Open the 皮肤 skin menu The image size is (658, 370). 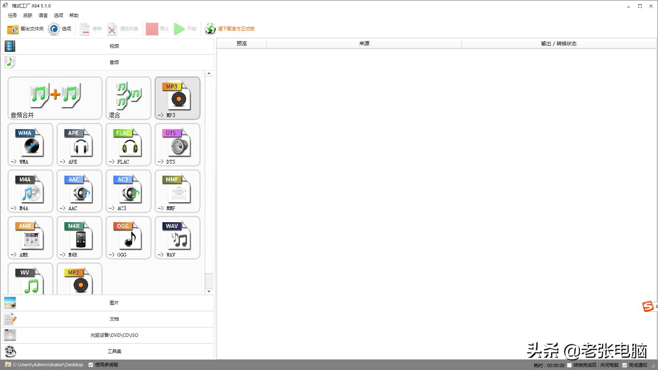(x=28, y=15)
